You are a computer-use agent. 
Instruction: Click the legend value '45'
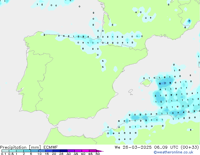click(90, 154)
